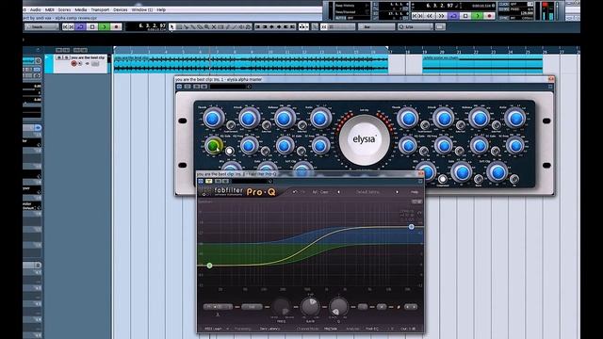603x339 pixels.
Task: Select the Zoom magnifier tool
Action: (207, 27)
